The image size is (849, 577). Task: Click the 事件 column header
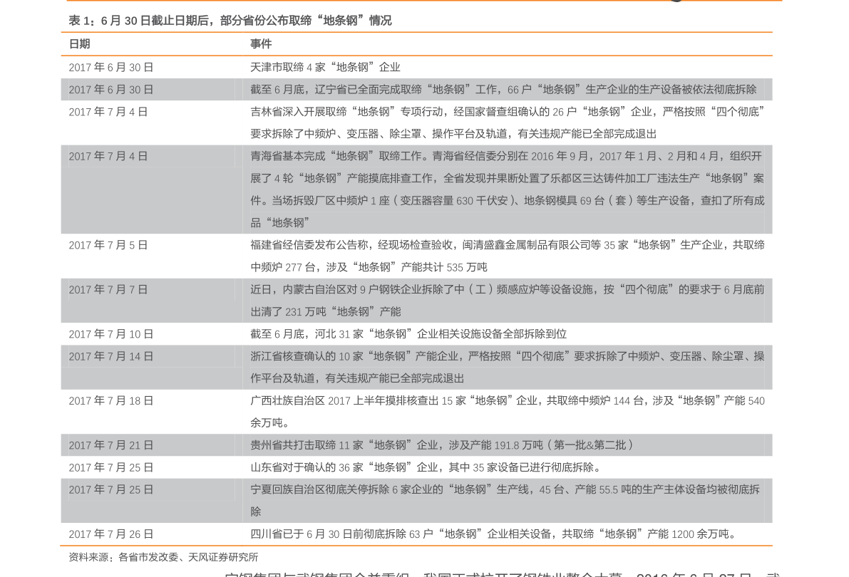pos(261,44)
